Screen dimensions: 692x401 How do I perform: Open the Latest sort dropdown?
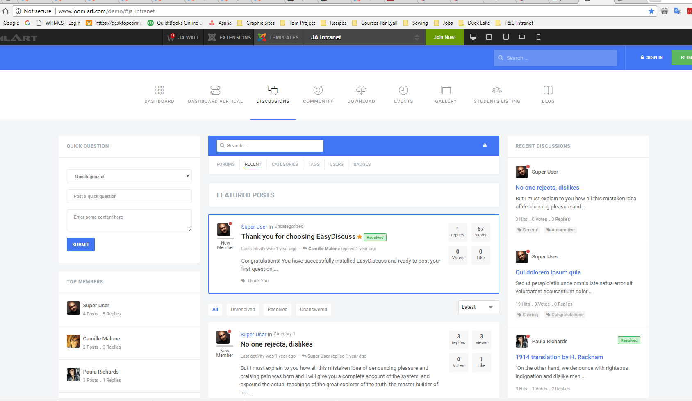point(478,307)
